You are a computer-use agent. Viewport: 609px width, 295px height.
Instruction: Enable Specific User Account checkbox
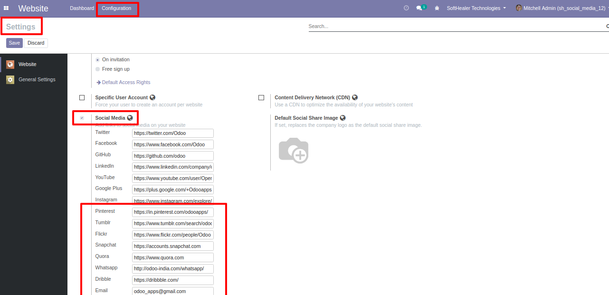pyautogui.click(x=82, y=97)
